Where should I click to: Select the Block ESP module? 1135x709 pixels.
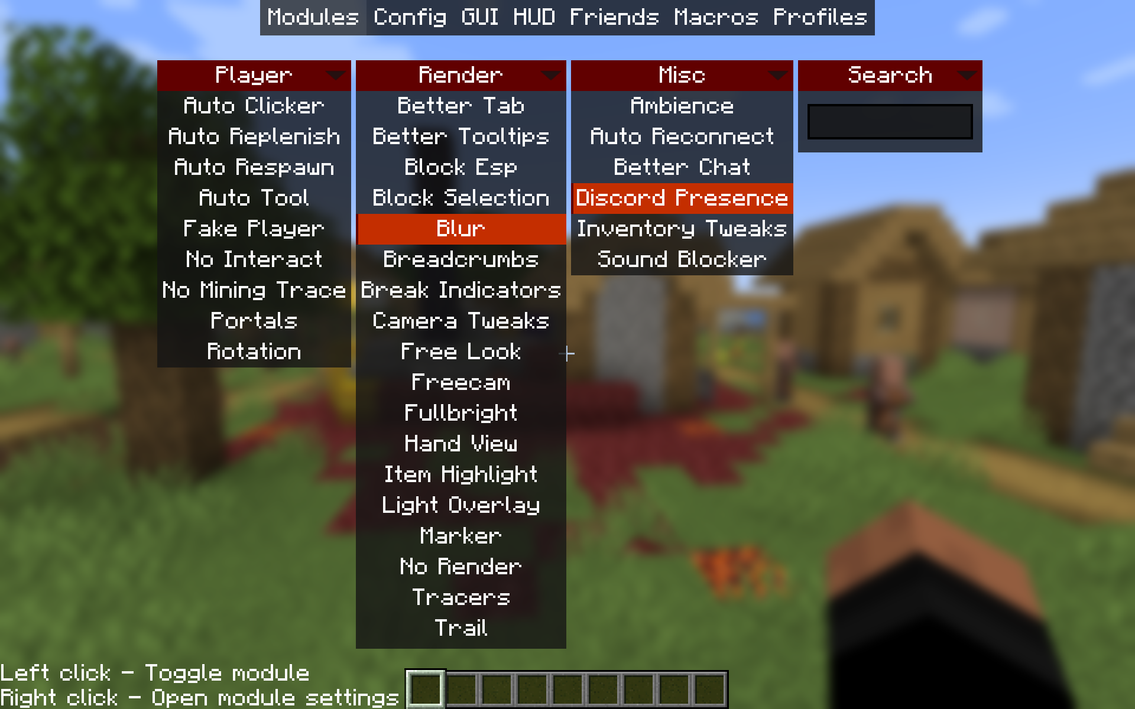[x=460, y=167]
